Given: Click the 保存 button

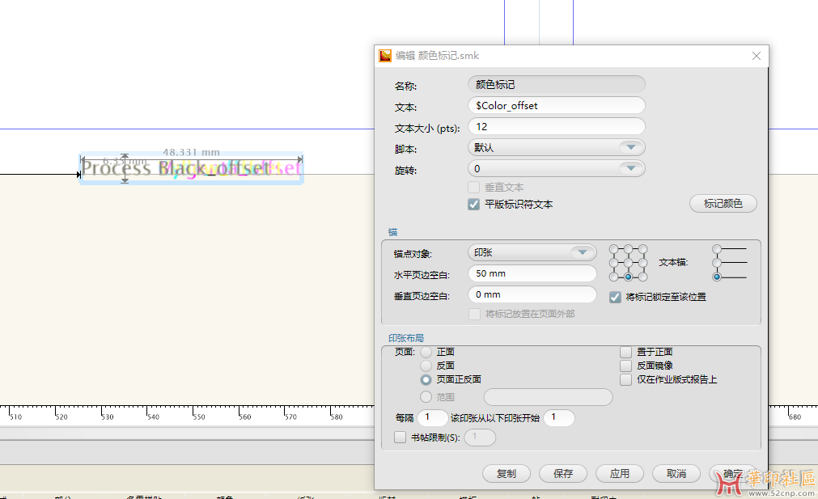Looking at the screenshot, I should (x=563, y=473).
